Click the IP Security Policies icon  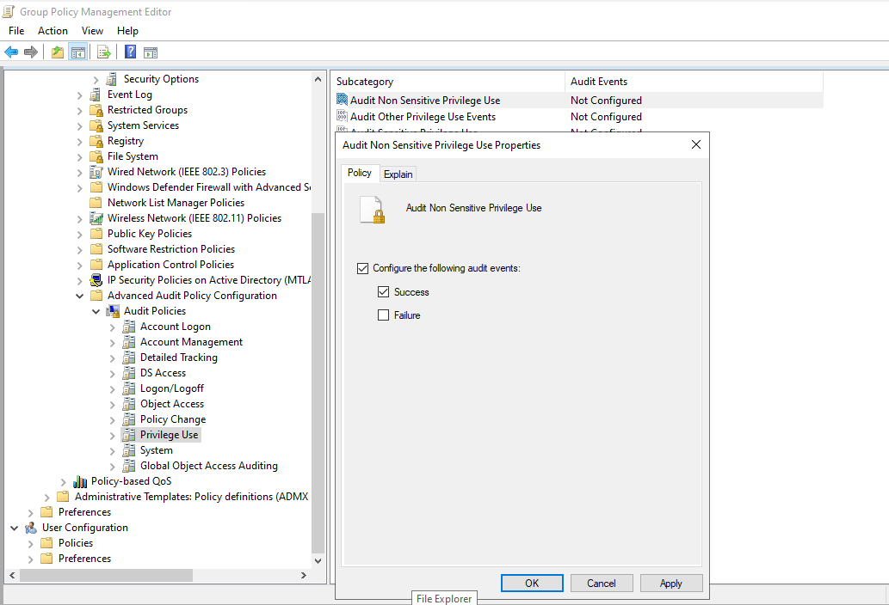click(96, 279)
